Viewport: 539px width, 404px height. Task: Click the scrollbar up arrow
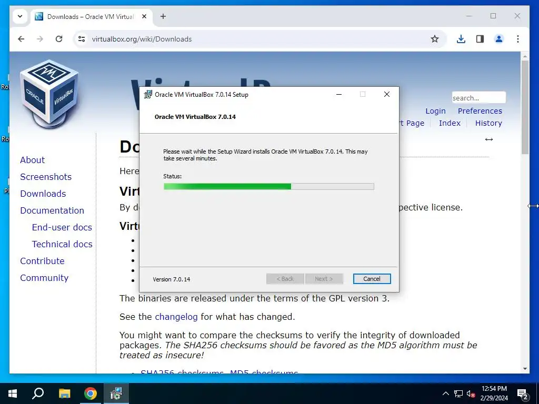coord(525,56)
